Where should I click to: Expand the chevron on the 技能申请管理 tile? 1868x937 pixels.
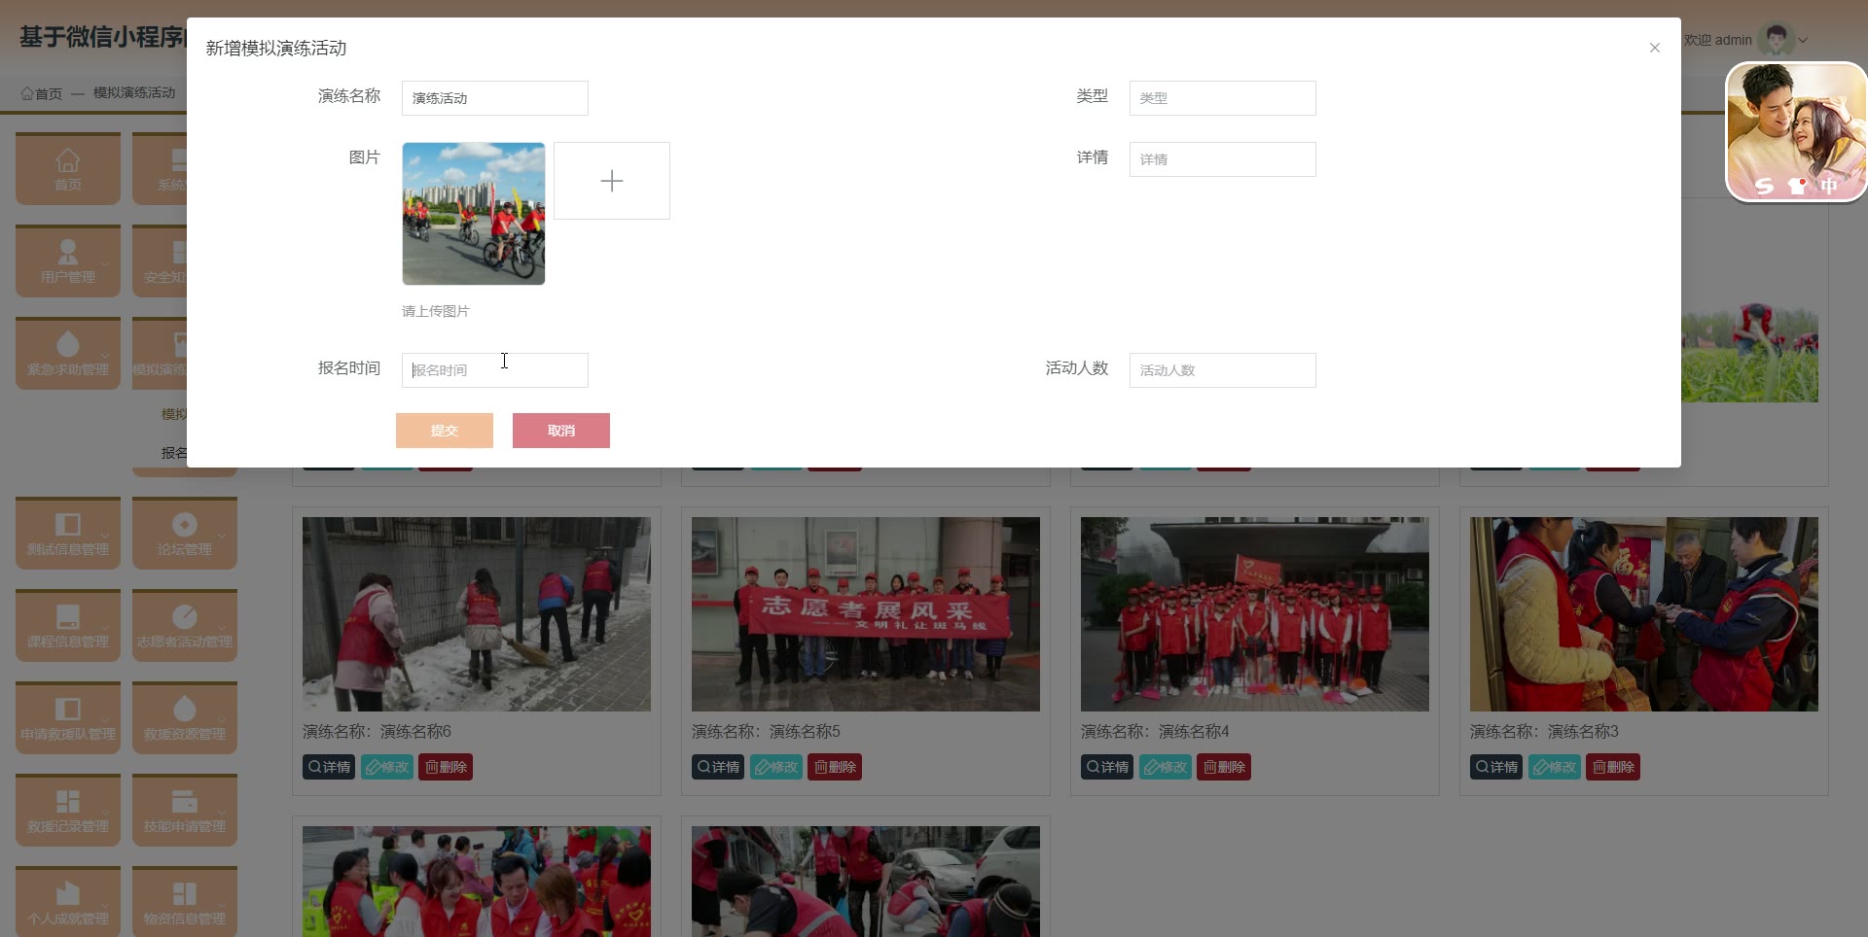[222, 813]
